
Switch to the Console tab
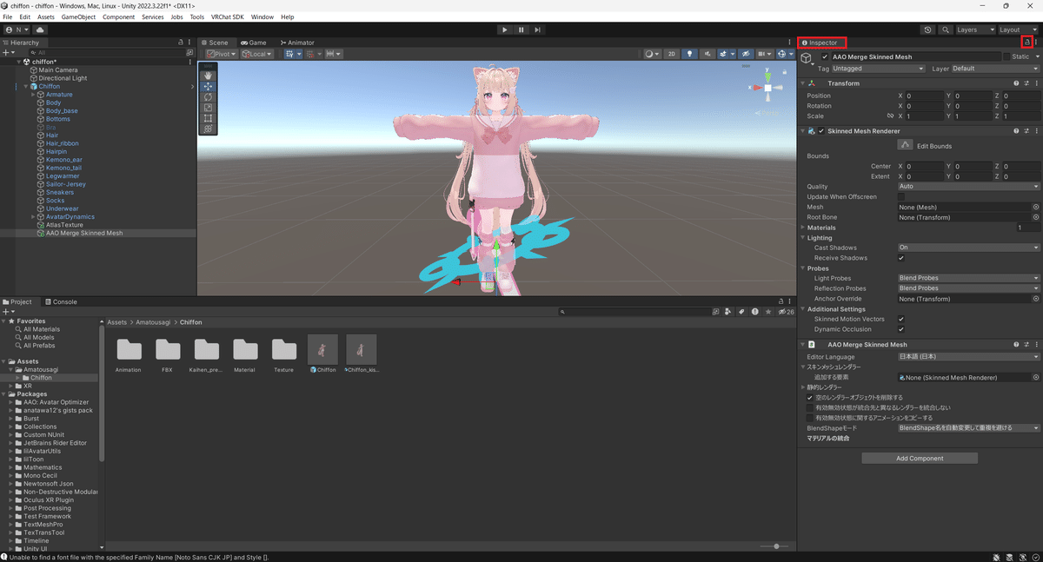pos(61,302)
